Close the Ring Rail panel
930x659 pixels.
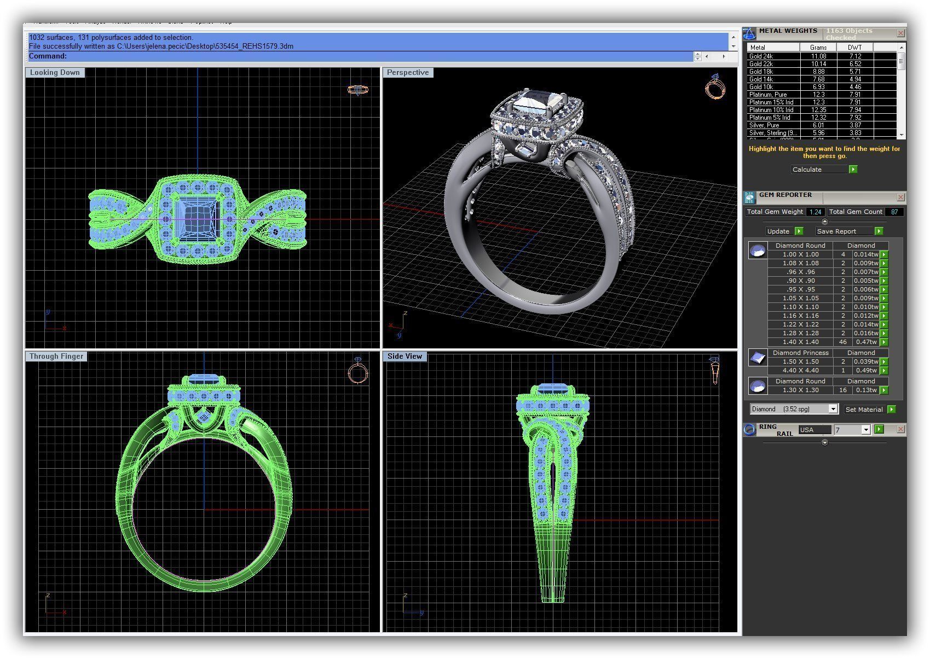[901, 430]
